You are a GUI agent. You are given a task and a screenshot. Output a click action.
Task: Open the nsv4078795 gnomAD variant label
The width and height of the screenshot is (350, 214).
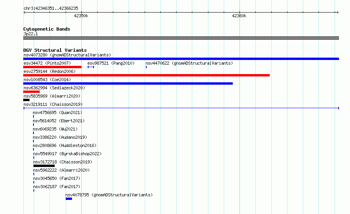pos(109,195)
